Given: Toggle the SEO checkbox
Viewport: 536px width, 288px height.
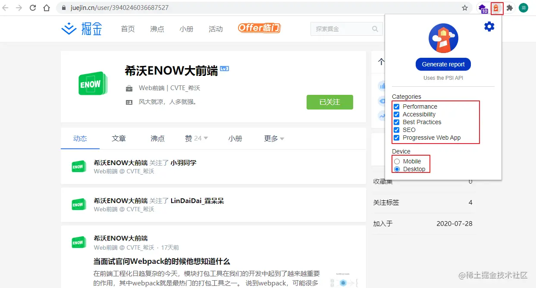Looking at the screenshot, I should [x=397, y=130].
